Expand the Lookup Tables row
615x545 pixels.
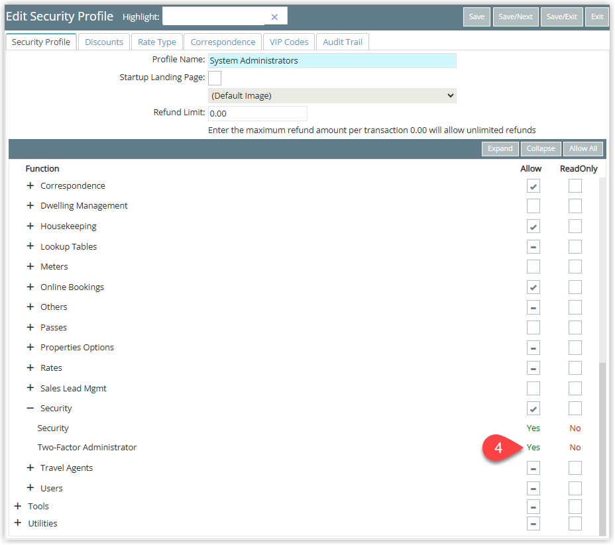pos(30,246)
